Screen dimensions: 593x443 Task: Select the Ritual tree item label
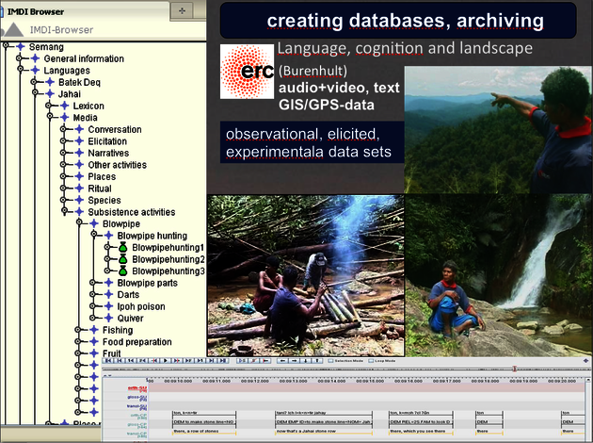coord(100,189)
